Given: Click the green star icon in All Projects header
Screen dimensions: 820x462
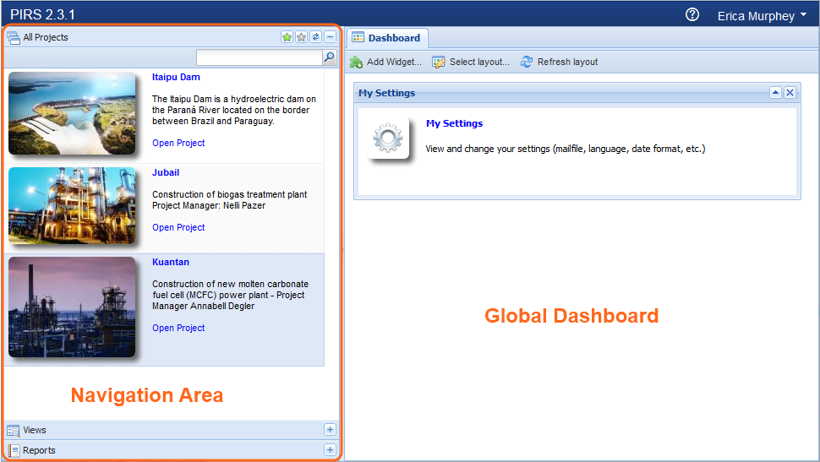Looking at the screenshot, I should tap(287, 37).
